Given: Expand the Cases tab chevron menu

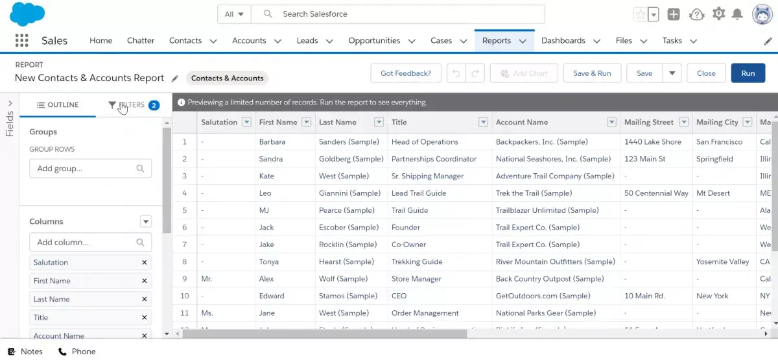Looking at the screenshot, I should point(464,41).
